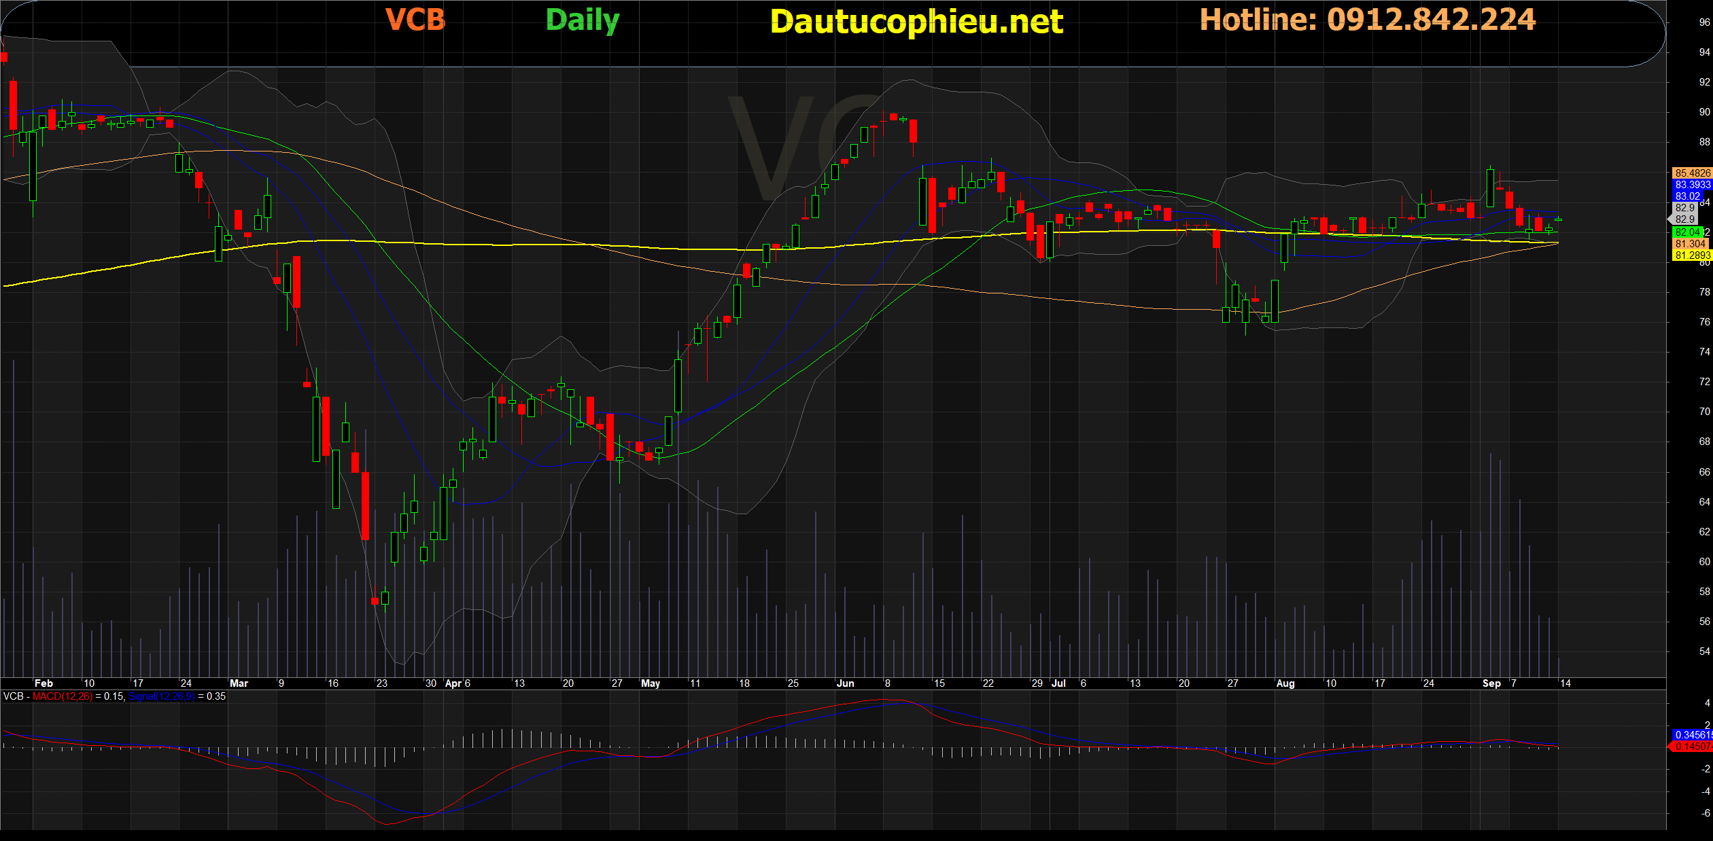The image size is (1713, 841).
Task: Select the blue 83.3933 price tag
Action: (1691, 185)
